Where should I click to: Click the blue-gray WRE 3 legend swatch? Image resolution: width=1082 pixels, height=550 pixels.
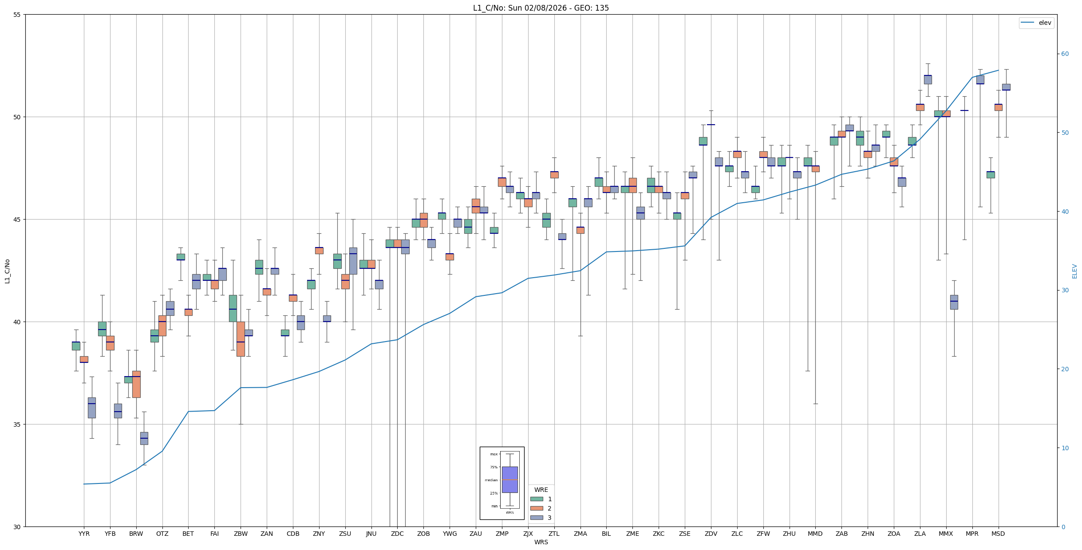pos(537,518)
